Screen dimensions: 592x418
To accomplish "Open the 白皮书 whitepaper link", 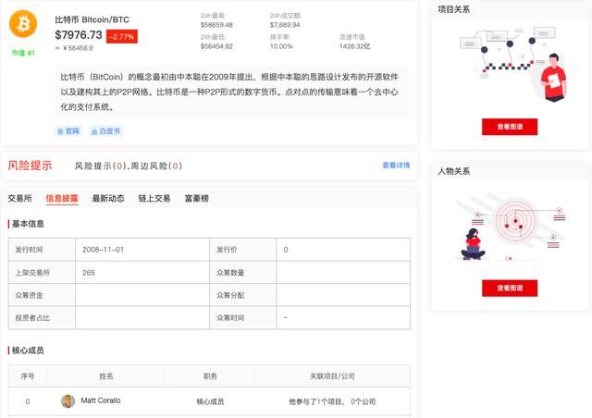I will pos(106,131).
